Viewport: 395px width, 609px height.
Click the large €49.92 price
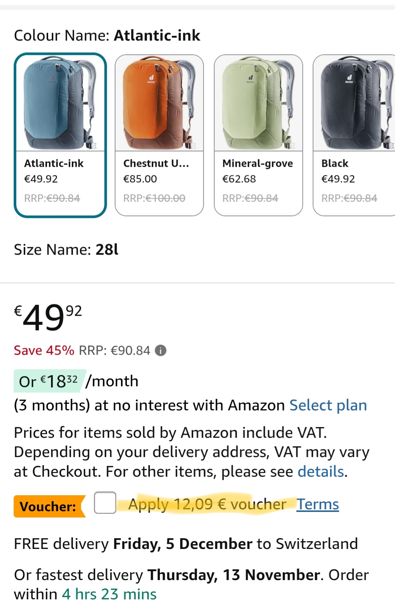click(48, 317)
